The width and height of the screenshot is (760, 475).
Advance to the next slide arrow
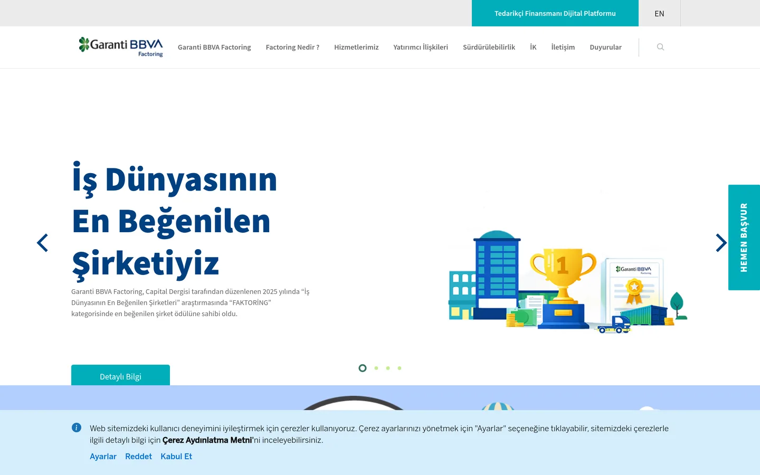[721, 243]
